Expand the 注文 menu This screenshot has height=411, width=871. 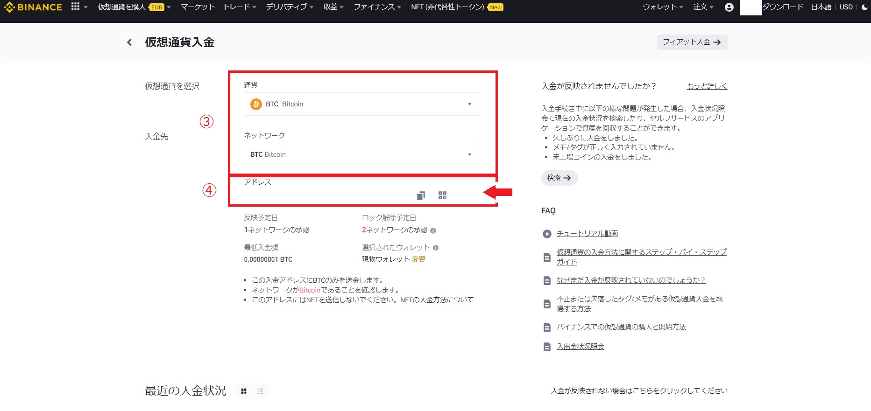(703, 7)
